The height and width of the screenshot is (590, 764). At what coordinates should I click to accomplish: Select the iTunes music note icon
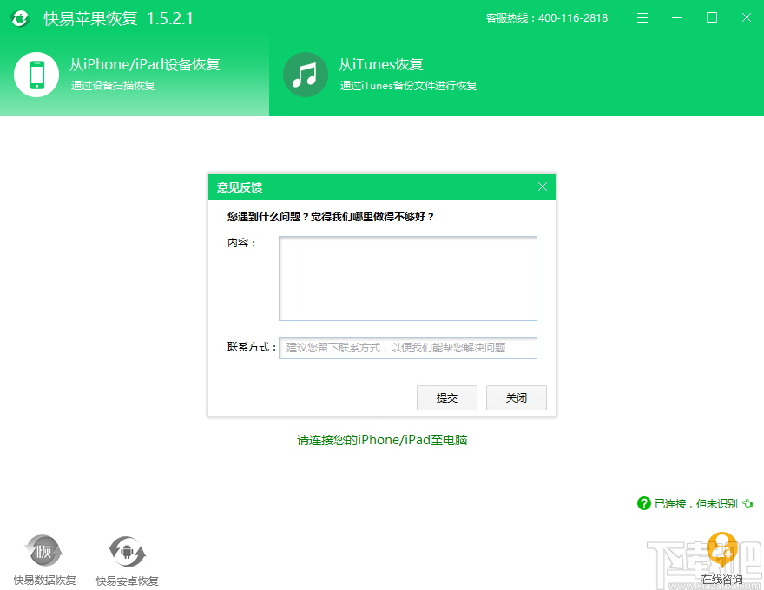(x=305, y=75)
